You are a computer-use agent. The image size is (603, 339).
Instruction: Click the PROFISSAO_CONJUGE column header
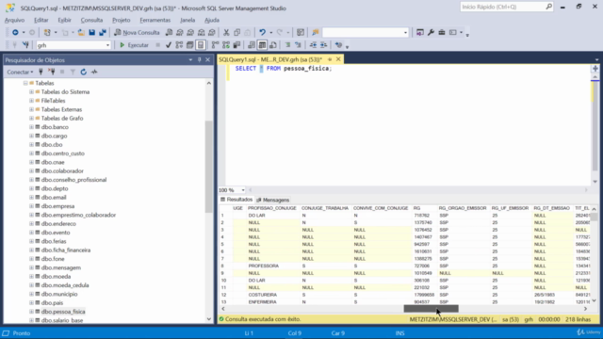(272, 208)
